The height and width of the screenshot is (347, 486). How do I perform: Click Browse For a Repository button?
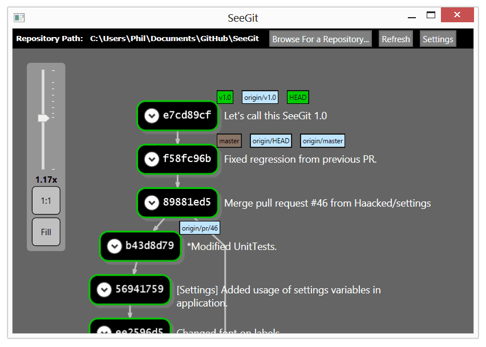(321, 39)
